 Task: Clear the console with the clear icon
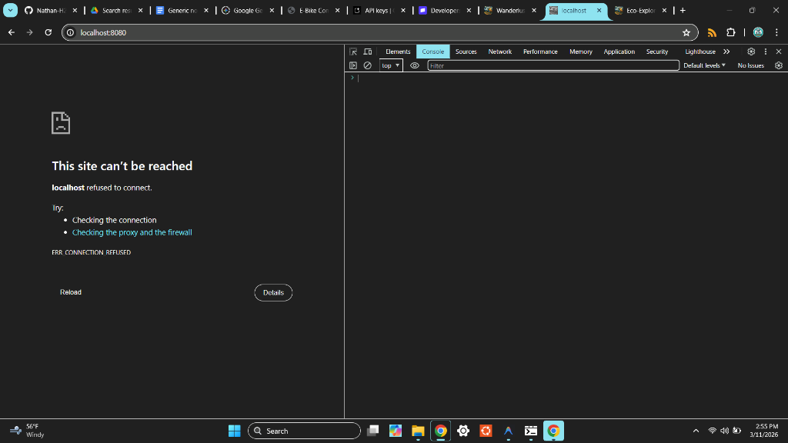367,65
